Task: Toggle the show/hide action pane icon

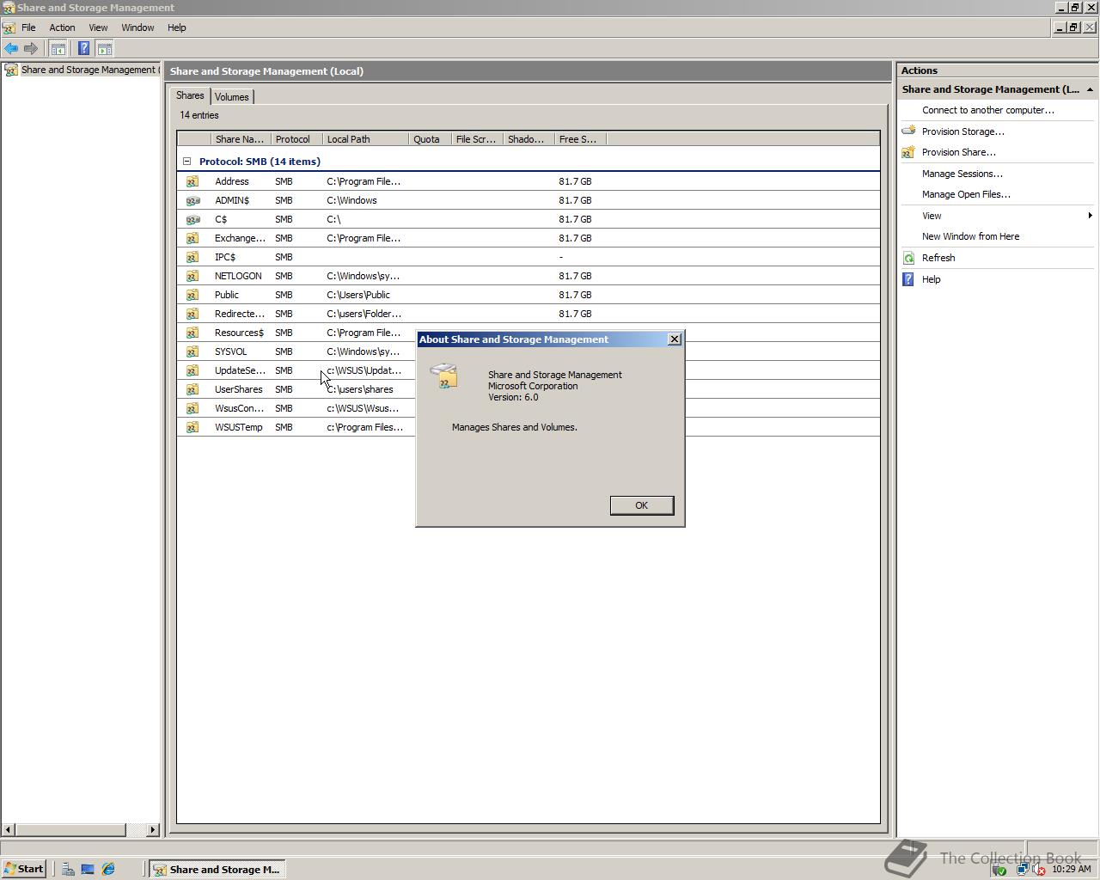Action: tap(105, 49)
